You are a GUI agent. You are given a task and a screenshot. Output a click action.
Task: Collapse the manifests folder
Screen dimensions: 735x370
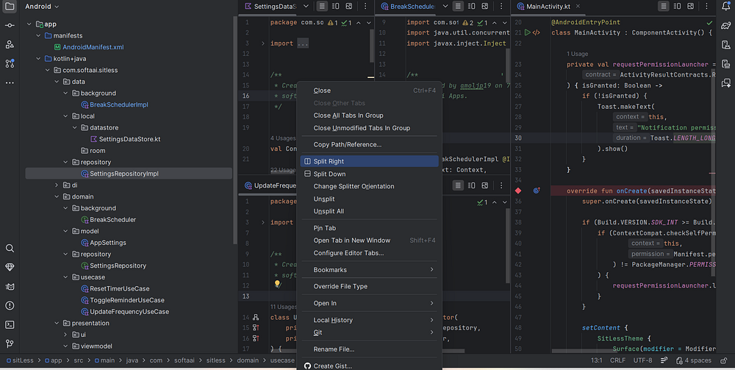tap(38, 35)
